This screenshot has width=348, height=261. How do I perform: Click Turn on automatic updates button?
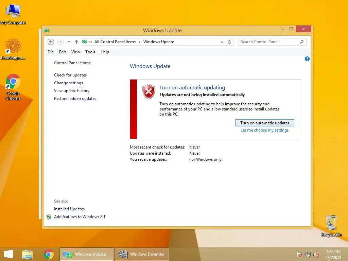tap(265, 123)
